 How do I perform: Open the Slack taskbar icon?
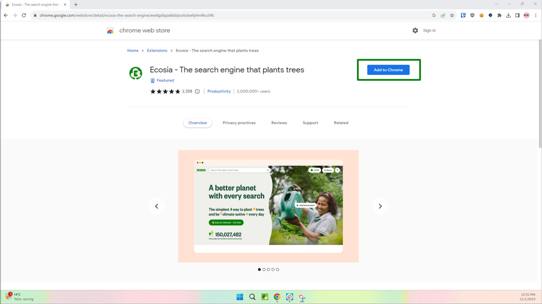click(x=290, y=297)
